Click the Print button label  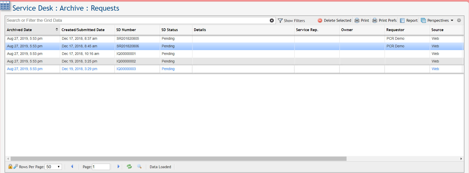pyautogui.click(x=365, y=20)
